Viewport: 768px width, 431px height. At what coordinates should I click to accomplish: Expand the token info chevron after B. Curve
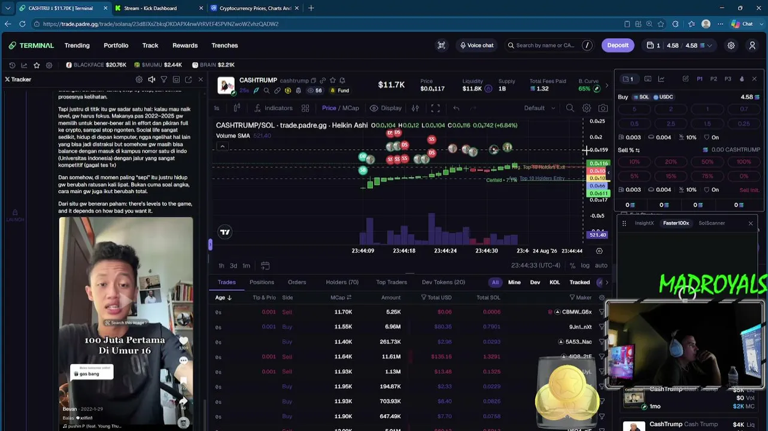click(x=606, y=86)
